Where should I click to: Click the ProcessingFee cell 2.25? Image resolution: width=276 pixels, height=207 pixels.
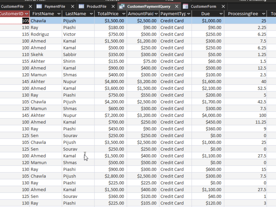click(245, 27)
